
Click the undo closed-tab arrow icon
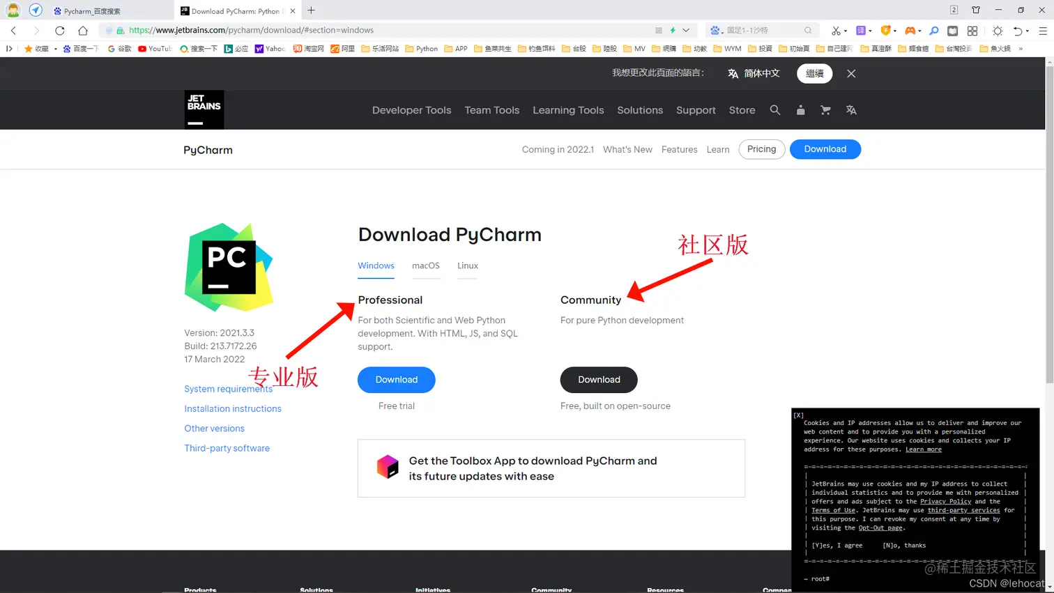tap(1018, 30)
